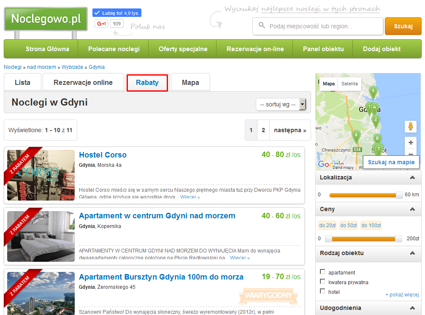The width and height of the screenshot is (425, 315).
Task: Select map marker number 2
Action: point(376,121)
